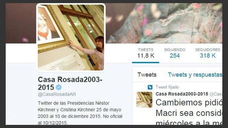Screen dimensions: 228x128
Task: Click the 254 following count number
Action: tap(175, 55)
